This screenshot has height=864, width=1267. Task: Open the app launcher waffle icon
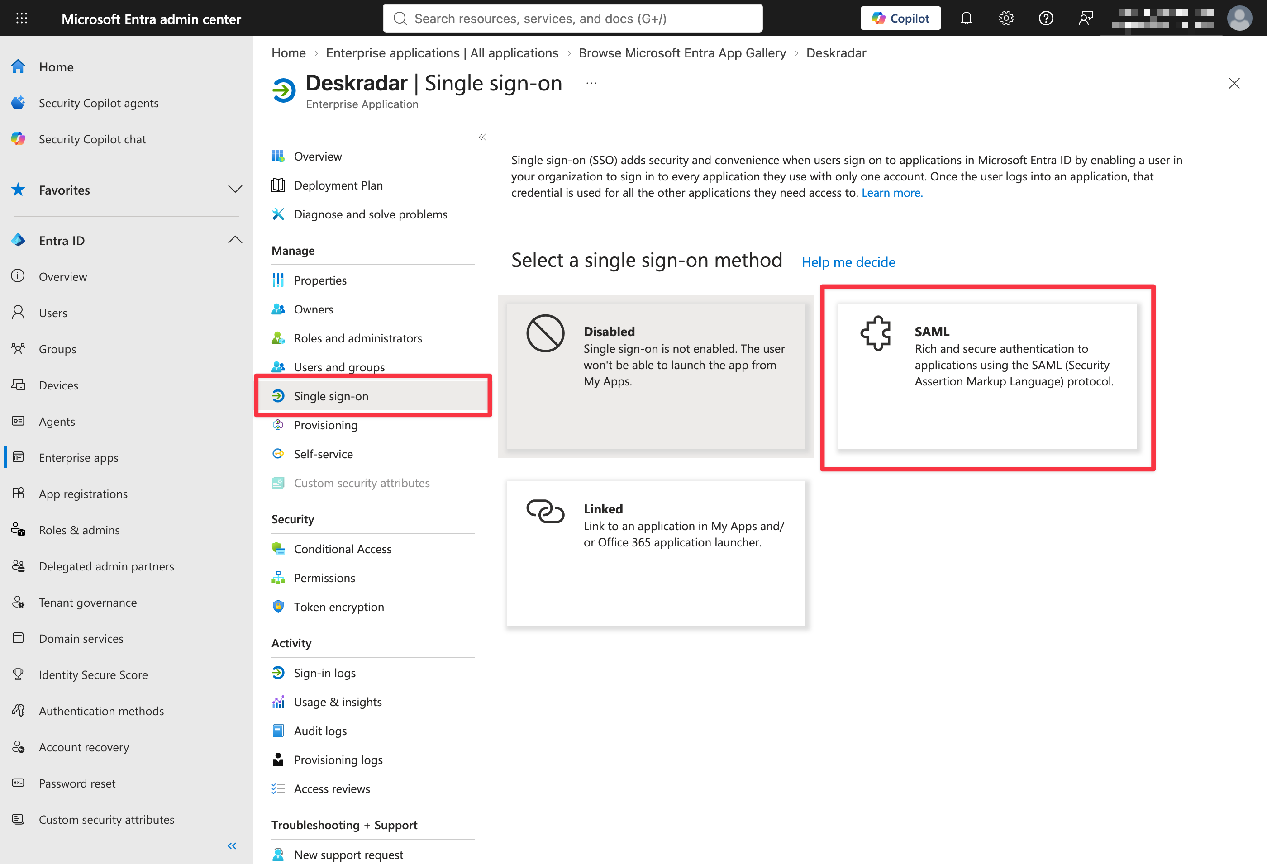point(21,19)
